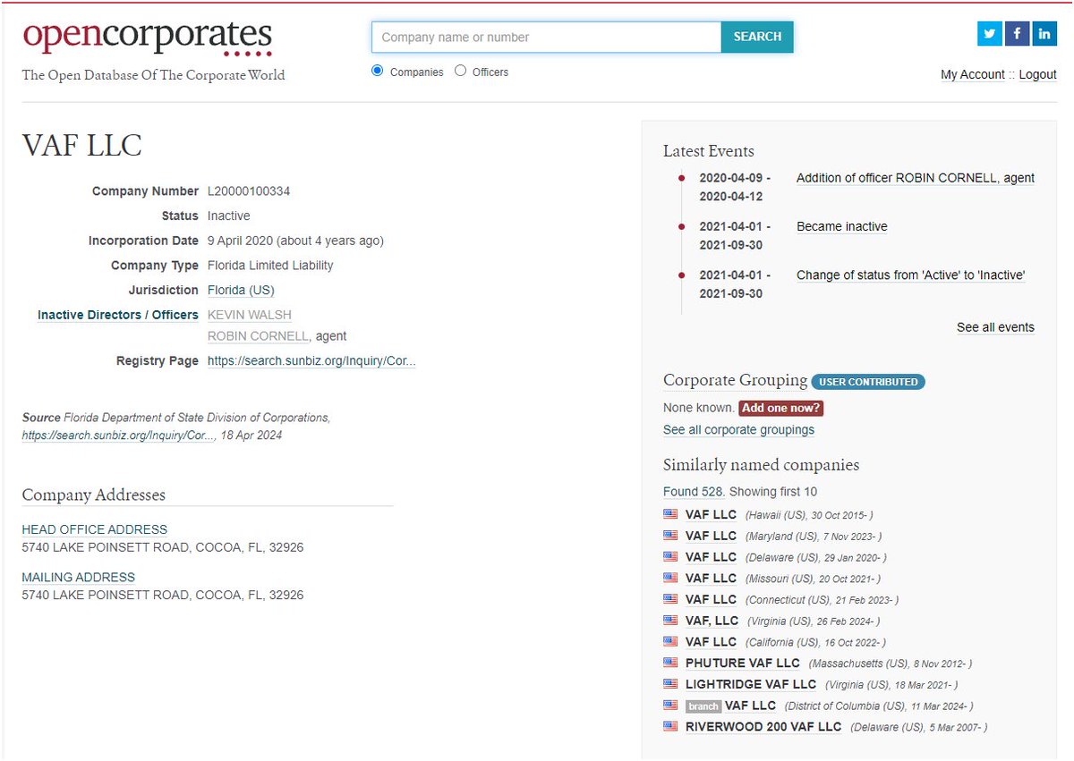Open Florida (US) jurisdiction link
Viewport: 1074px width, 761px height.
pos(241,290)
